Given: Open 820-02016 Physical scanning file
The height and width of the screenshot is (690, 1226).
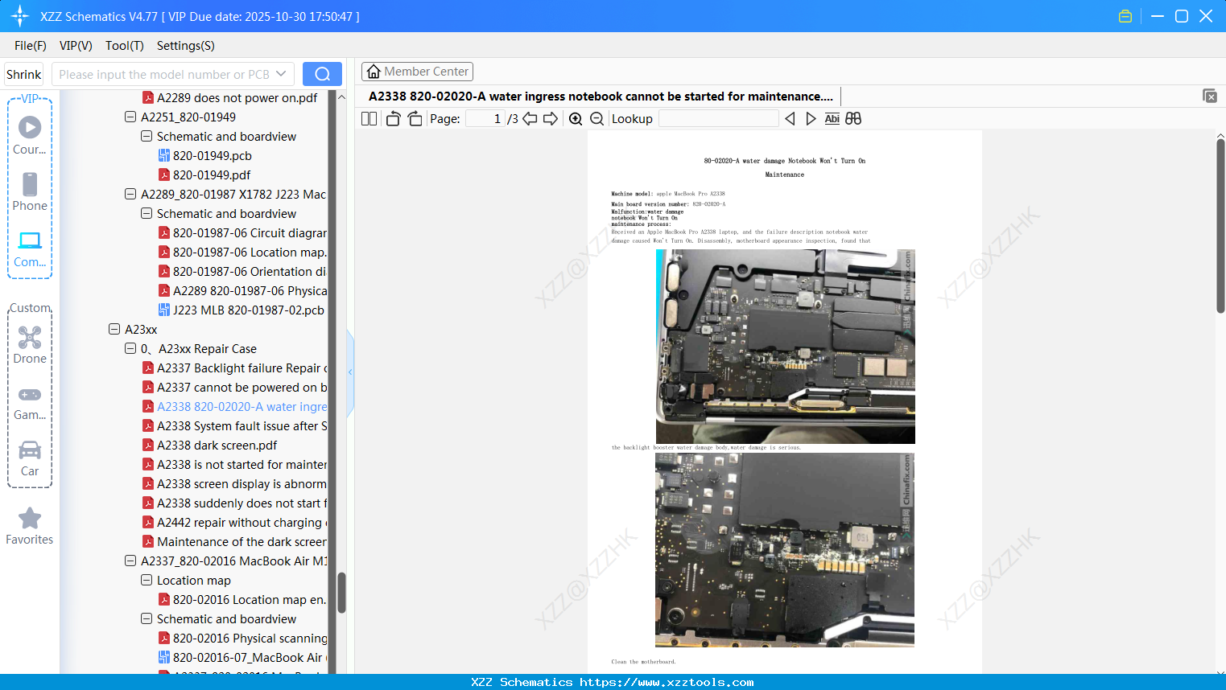Looking at the screenshot, I should [242, 639].
